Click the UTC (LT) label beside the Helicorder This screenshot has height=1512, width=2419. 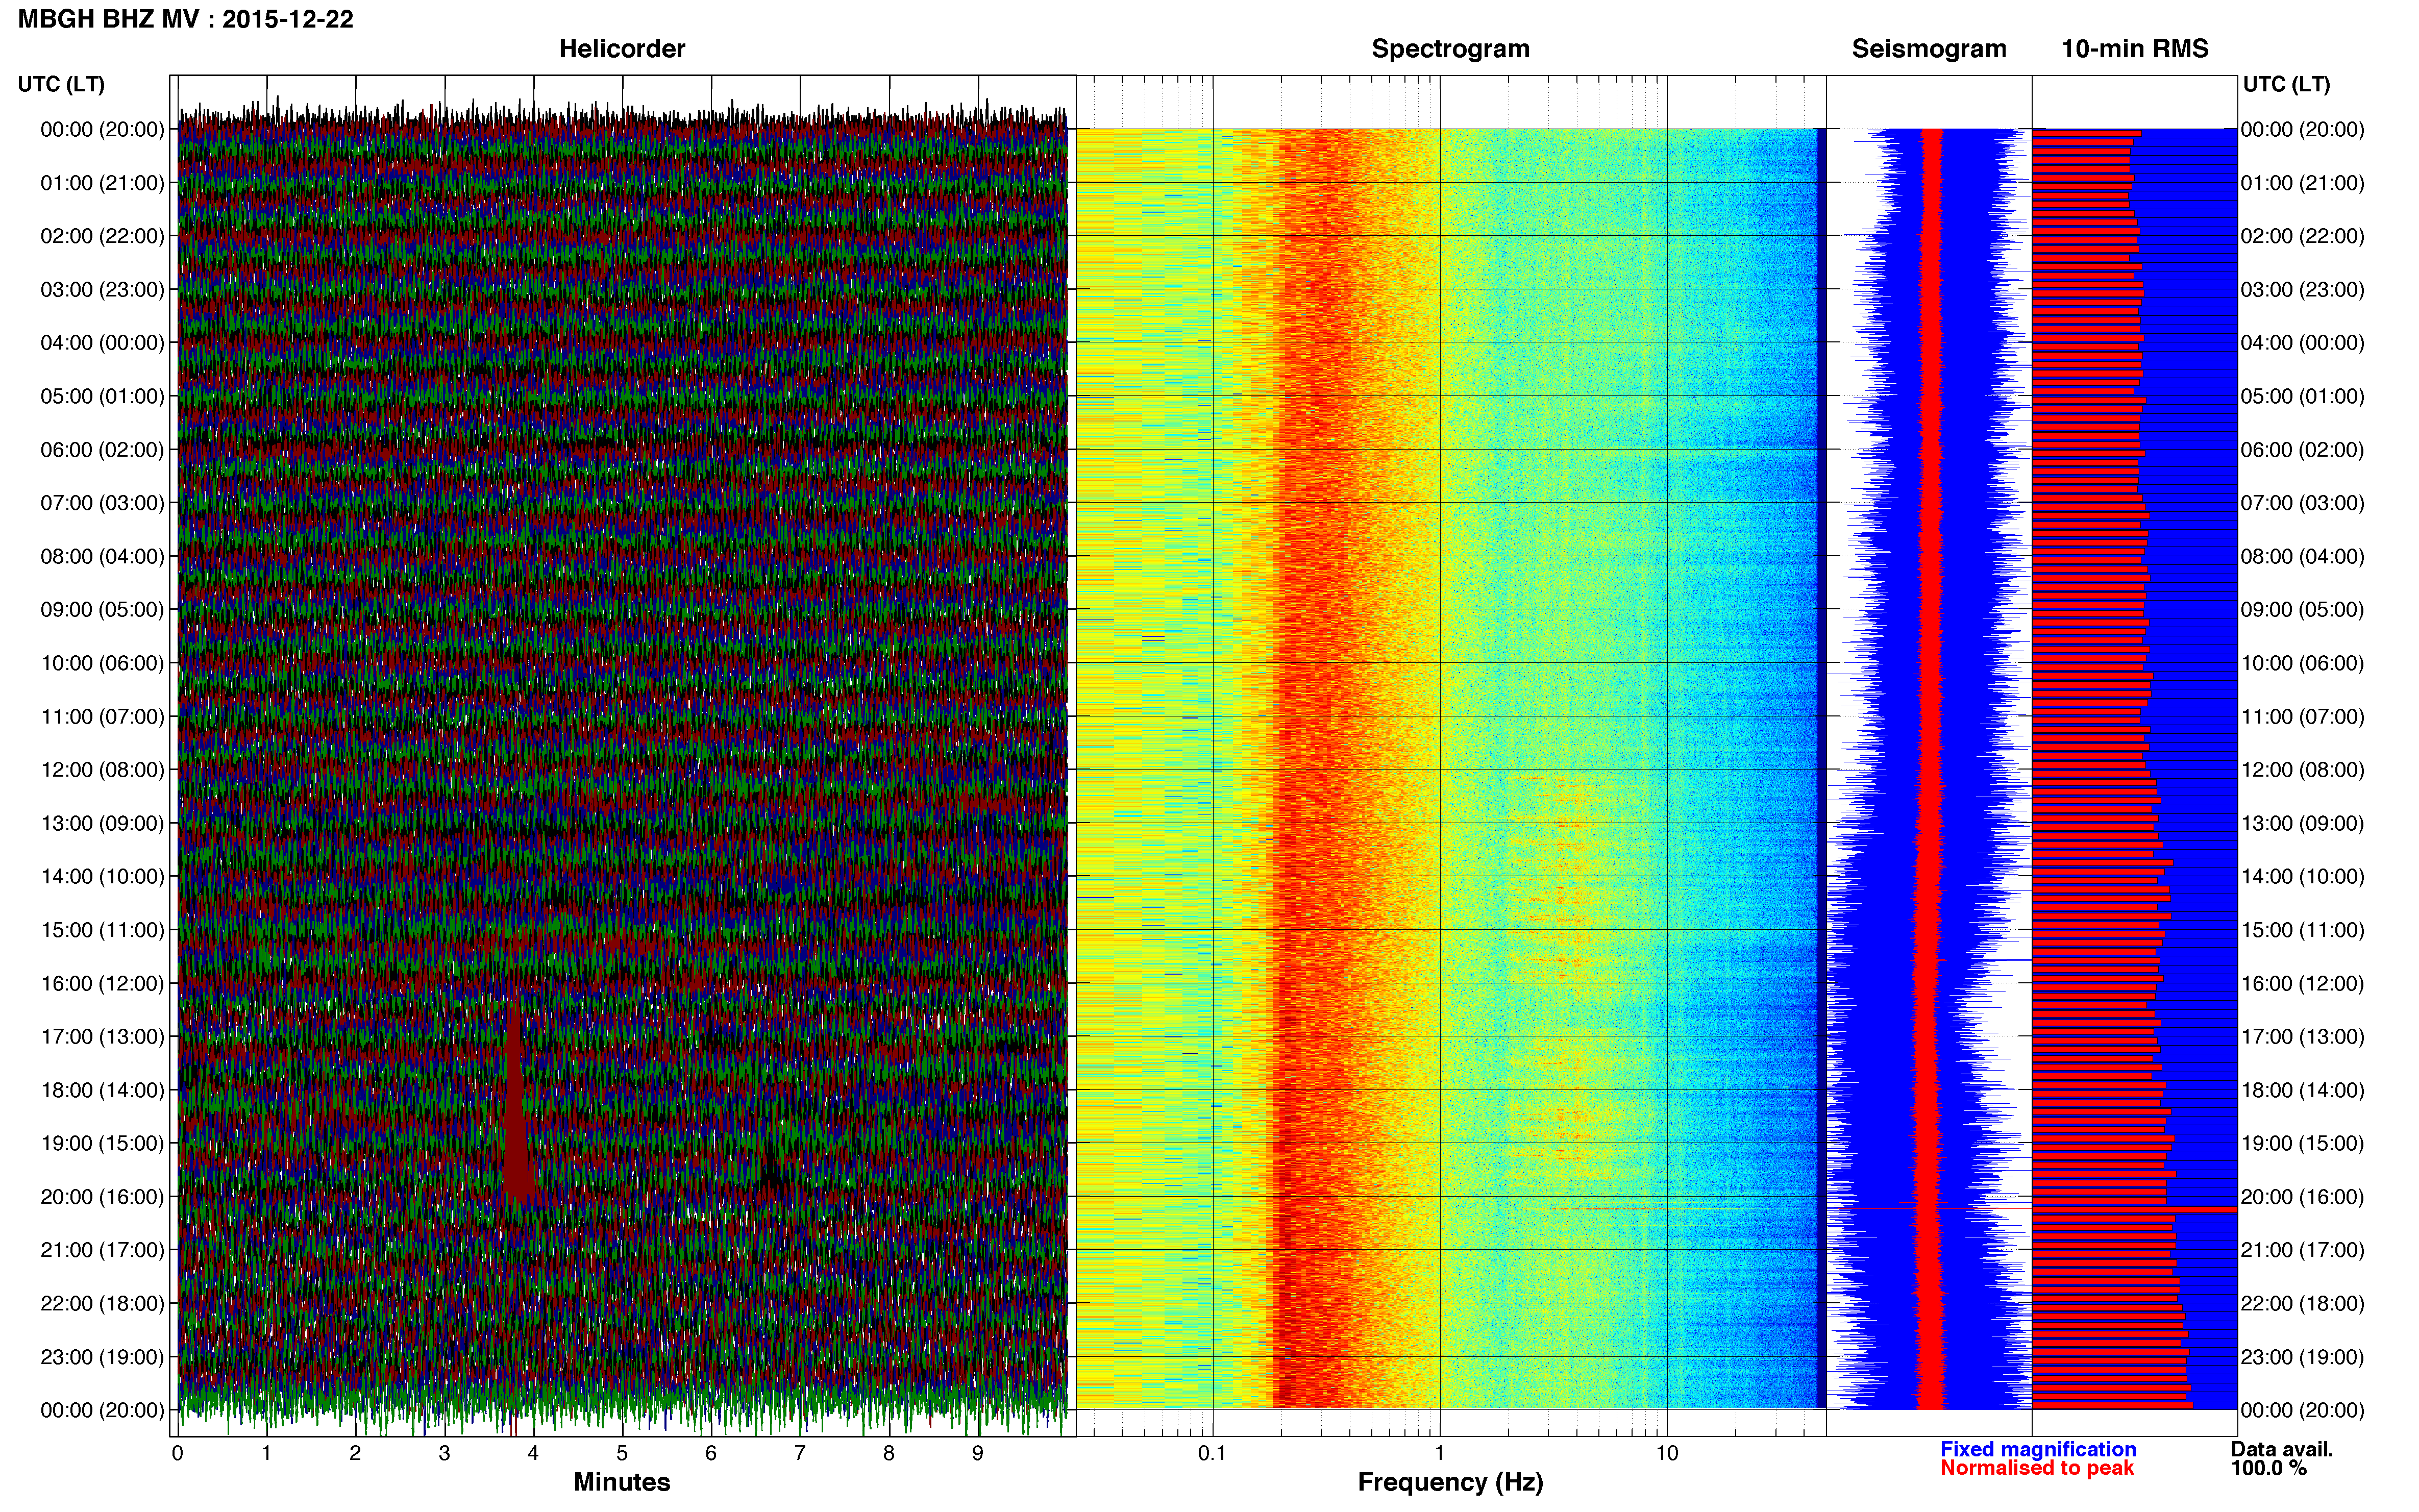pos(61,84)
